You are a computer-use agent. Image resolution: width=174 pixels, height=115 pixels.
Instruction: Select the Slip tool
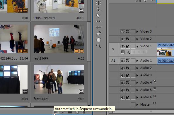pyautogui.click(x=98, y=21)
